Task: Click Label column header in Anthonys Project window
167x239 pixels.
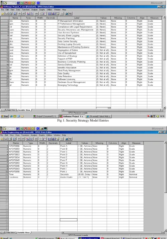Action: coord(77,18)
